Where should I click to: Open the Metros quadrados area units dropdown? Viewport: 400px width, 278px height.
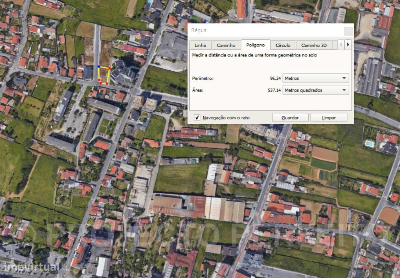pos(316,90)
